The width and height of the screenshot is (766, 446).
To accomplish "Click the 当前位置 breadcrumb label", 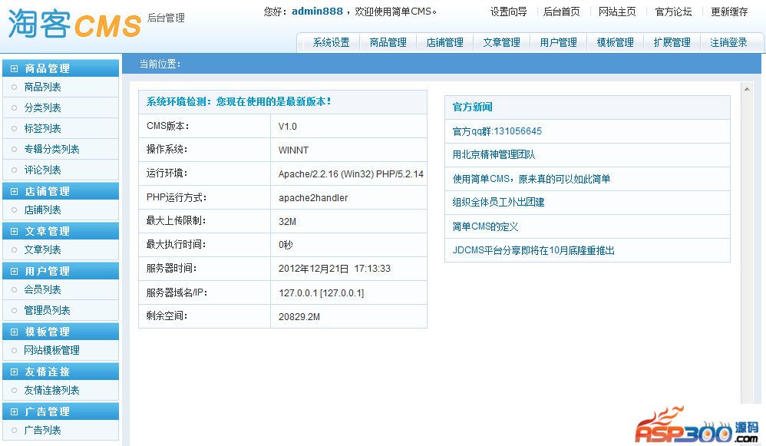I will tap(160, 64).
